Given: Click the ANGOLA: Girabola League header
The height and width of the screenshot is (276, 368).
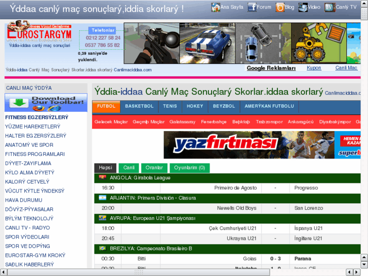Looking at the screenshot, I should point(227,178).
